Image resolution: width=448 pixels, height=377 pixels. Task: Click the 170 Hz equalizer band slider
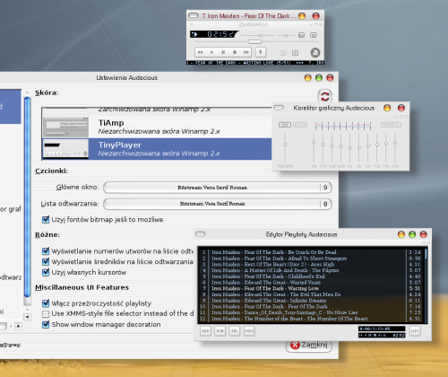click(x=323, y=147)
